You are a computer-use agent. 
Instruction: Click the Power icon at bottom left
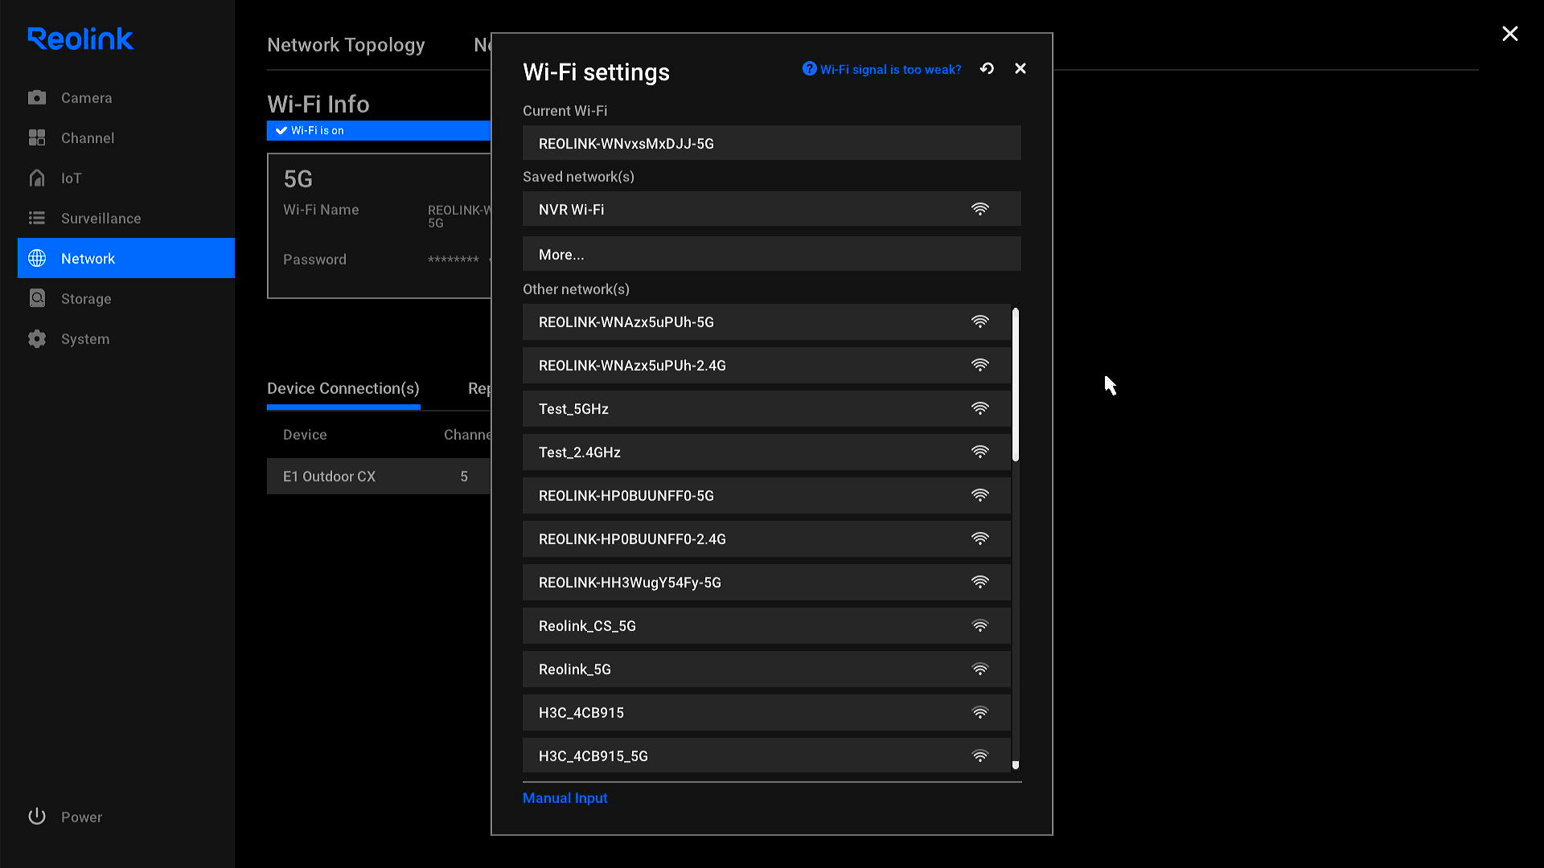pos(37,816)
